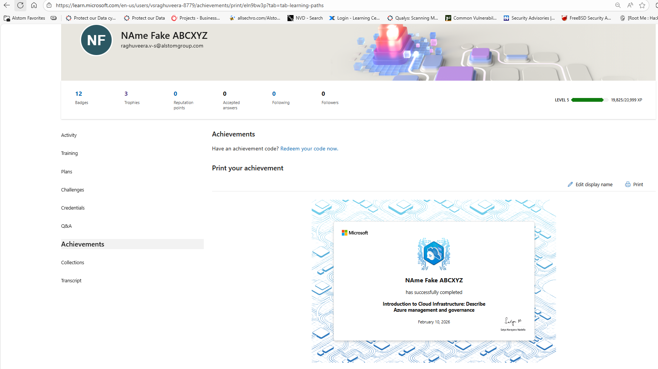
Task: Click the Microsoft logo on the certificate
Action: pos(355,233)
